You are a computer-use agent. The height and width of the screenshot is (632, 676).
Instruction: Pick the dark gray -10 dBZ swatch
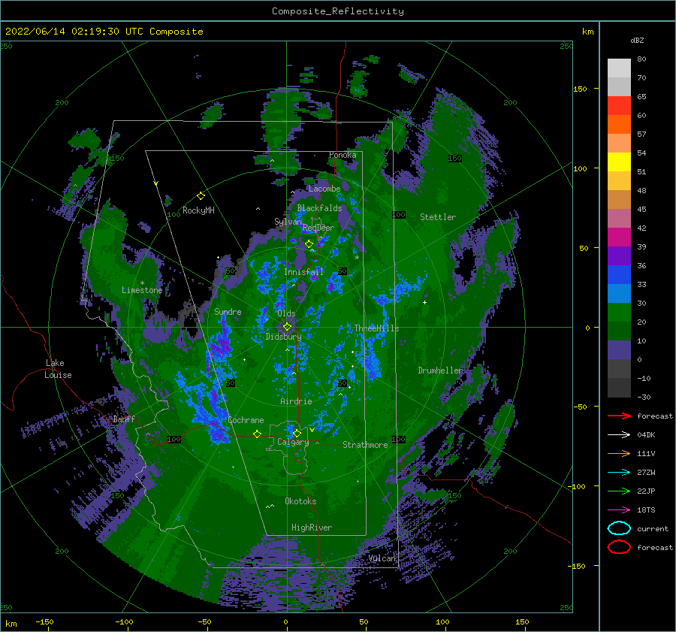(x=619, y=388)
